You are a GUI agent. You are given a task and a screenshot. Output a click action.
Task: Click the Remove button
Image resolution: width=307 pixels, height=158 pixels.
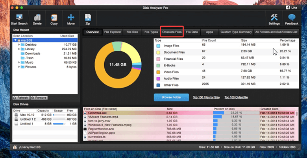click(39, 98)
